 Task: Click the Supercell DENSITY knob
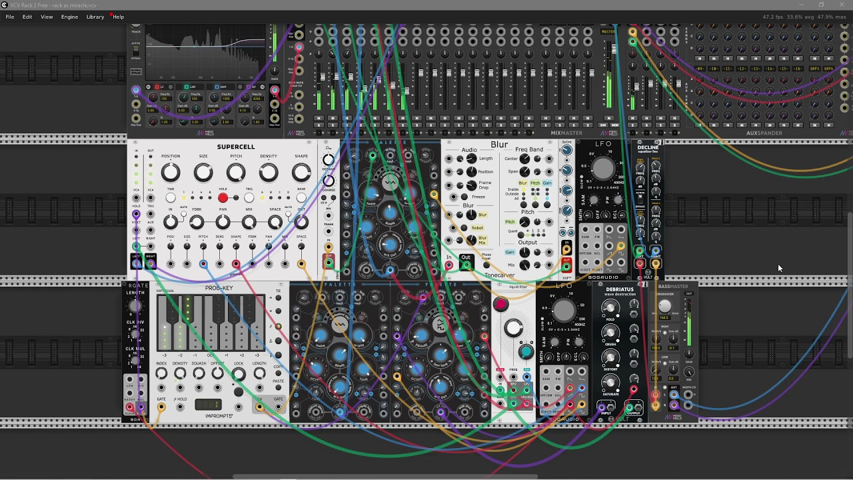(269, 173)
